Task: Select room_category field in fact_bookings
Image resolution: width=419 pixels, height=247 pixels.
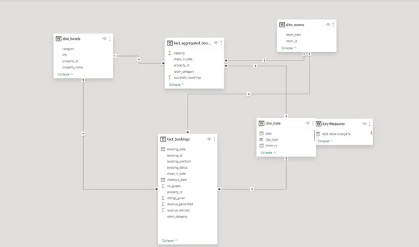Action: pos(177,217)
